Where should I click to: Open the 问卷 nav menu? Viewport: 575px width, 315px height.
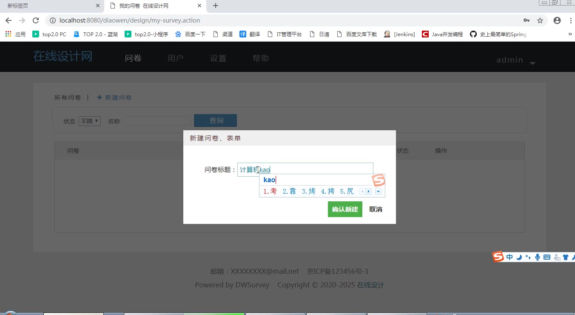[133, 58]
